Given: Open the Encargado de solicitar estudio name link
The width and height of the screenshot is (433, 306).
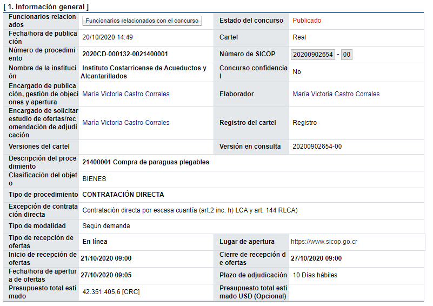Looking at the screenshot, I should (x=125, y=123).
